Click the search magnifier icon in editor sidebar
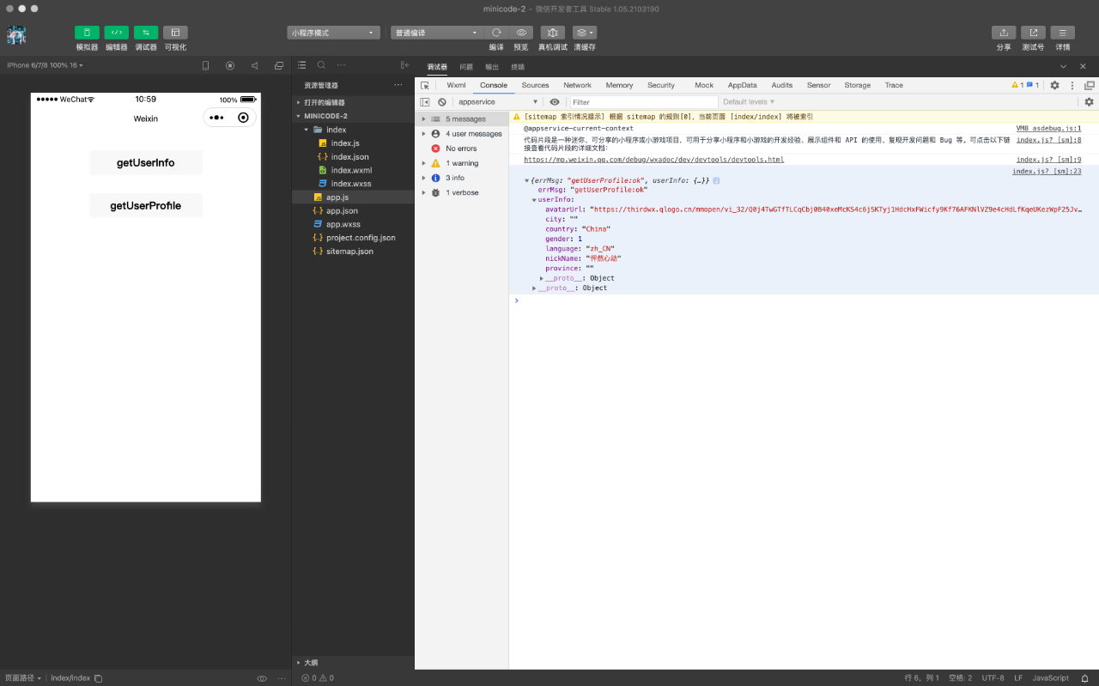The image size is (1099, 686). click(321, 65)
